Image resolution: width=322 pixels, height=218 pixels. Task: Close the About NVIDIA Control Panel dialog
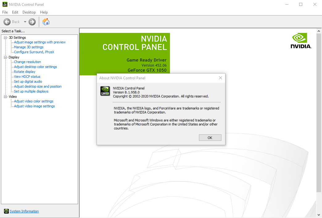[x=221, y=78]
